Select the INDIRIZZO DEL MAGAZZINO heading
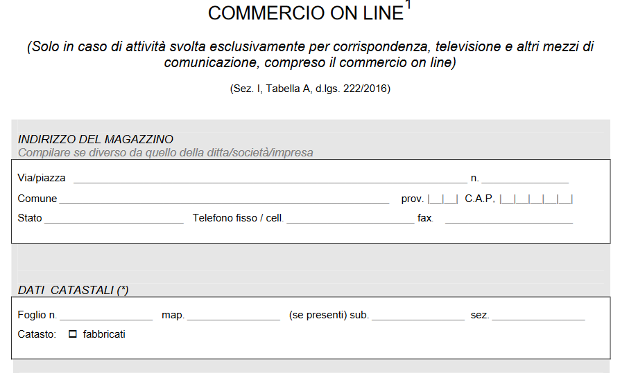Viewport: 620px width, 373px height. pyautogui.click(x=96, y=140)
